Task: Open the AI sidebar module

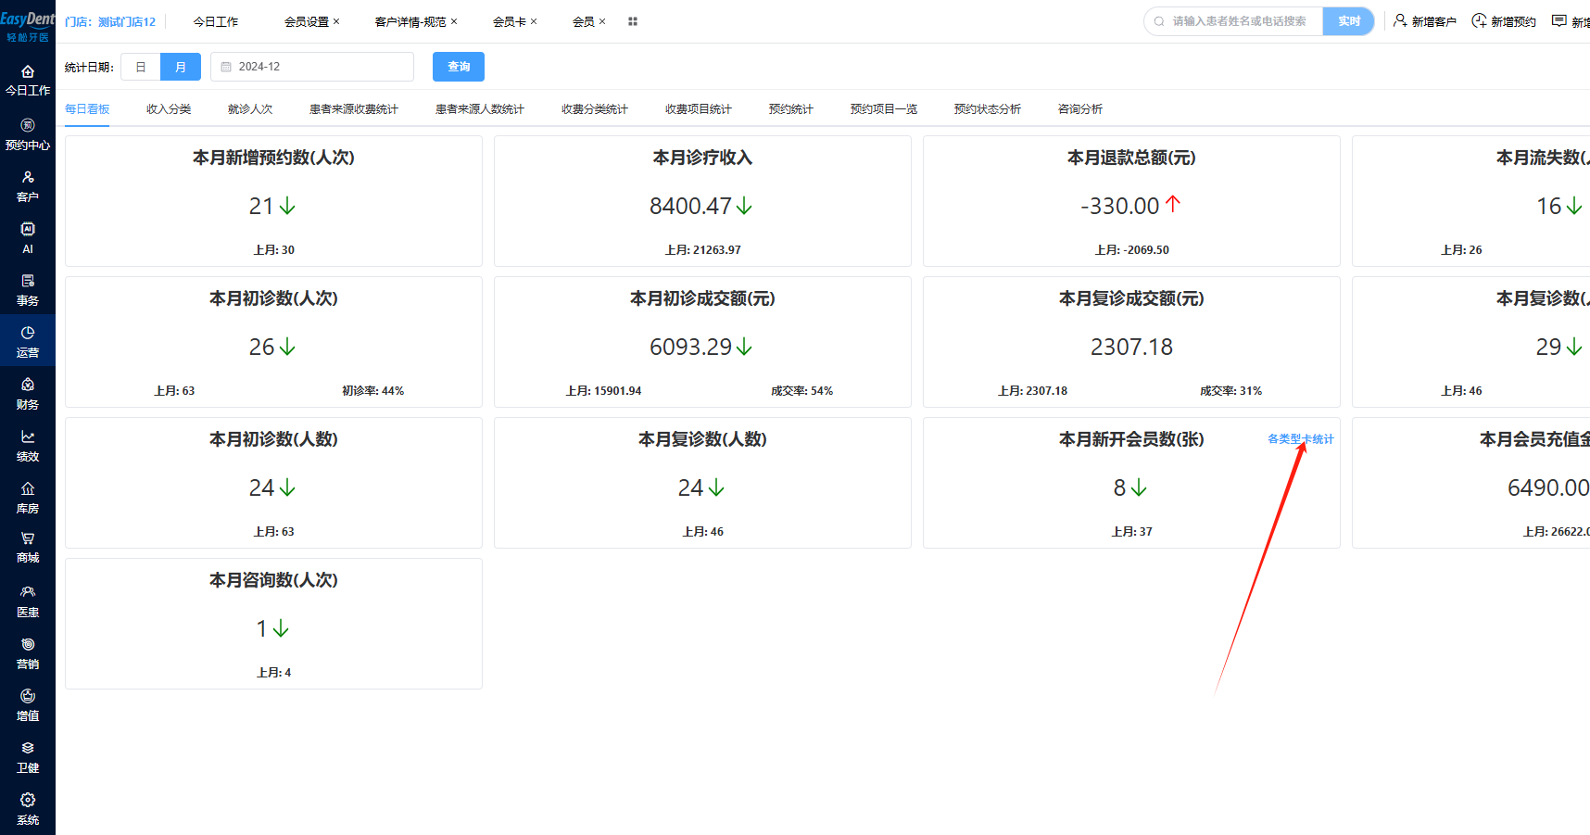Action: click(28, 238)
